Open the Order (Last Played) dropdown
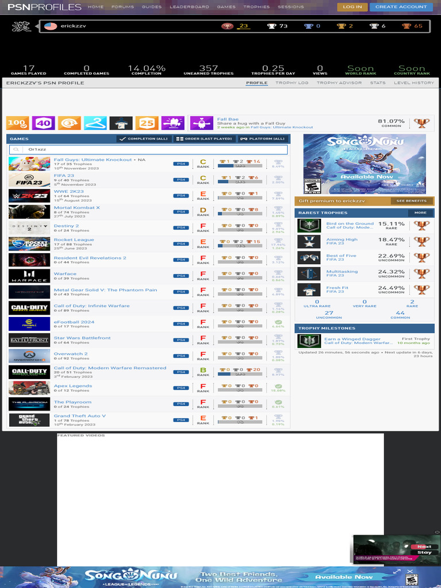The height and width of the screenshot is (588, 441). click(x=205, y=139)
